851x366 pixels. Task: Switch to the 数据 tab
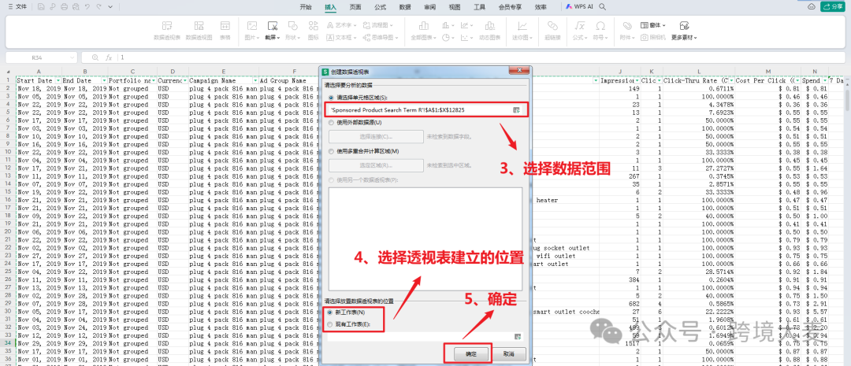405,7
